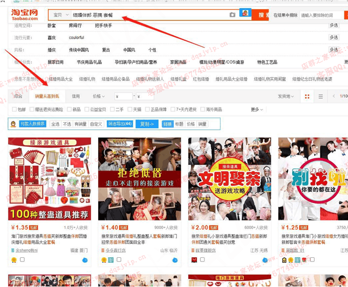Toggle 价格 option in export toolbar
348x287 pixels.
pos(191,124)
